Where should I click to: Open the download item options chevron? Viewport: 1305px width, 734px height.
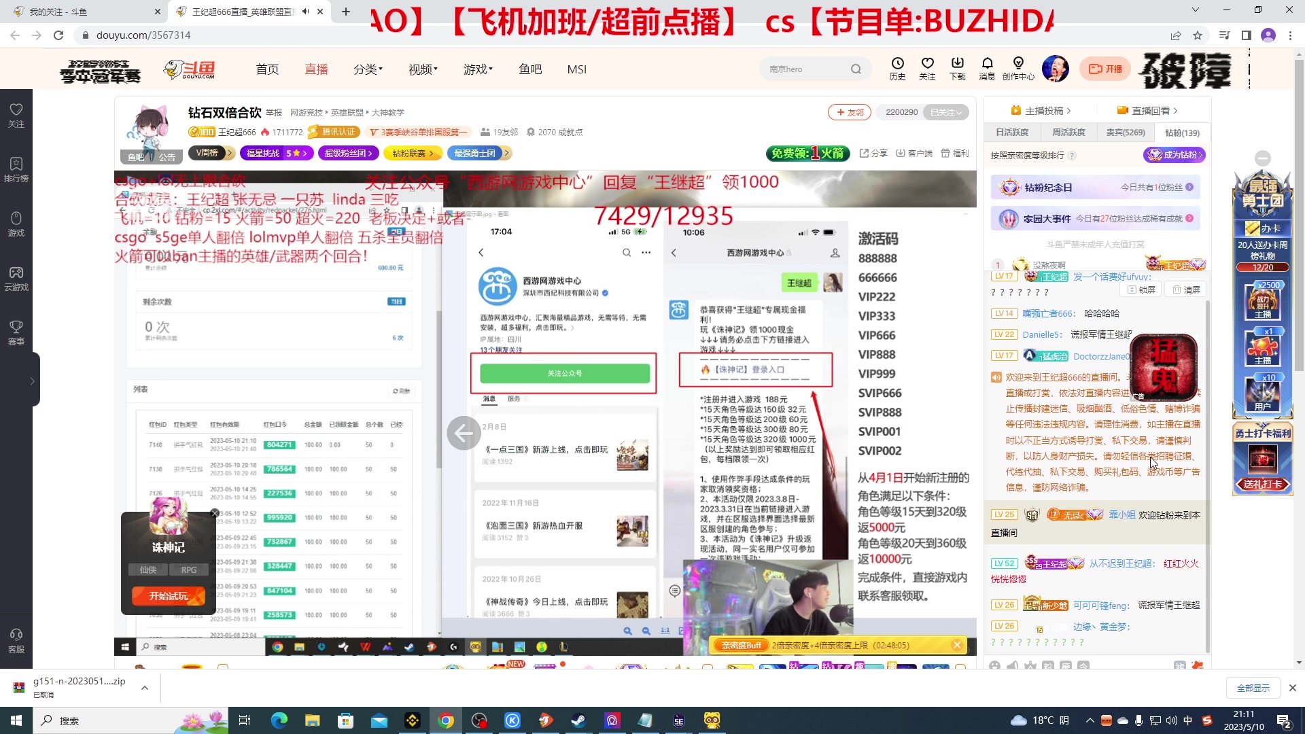pyautogui.click(x=144, y=688)
